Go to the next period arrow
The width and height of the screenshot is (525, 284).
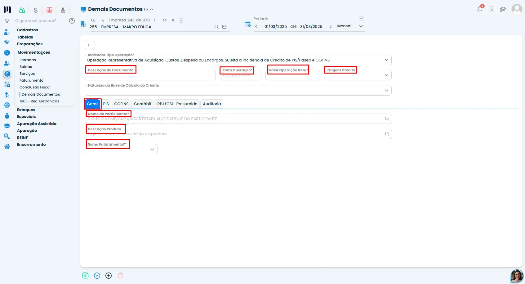click(x=330, y=27)
